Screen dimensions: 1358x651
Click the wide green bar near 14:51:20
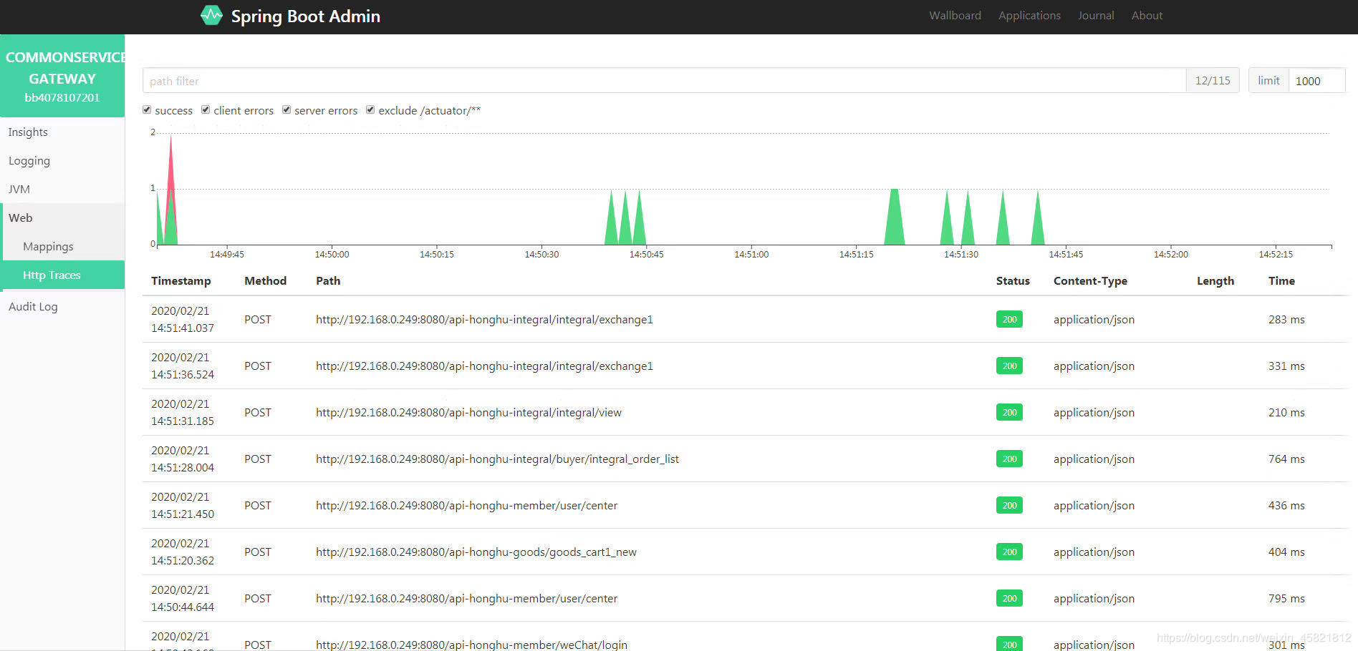tap(894, 217)
